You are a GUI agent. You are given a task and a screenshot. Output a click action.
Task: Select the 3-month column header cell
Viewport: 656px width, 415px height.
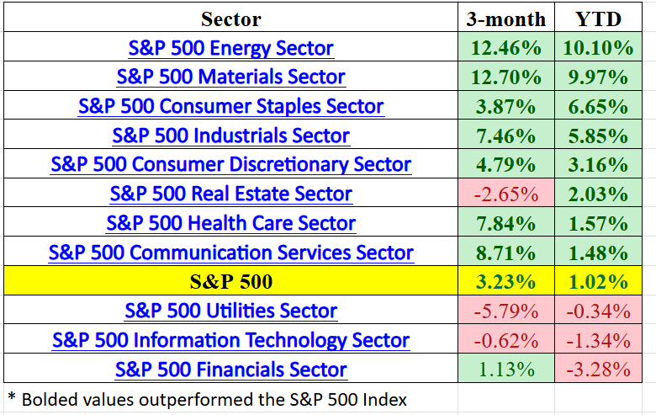[506, 19]
